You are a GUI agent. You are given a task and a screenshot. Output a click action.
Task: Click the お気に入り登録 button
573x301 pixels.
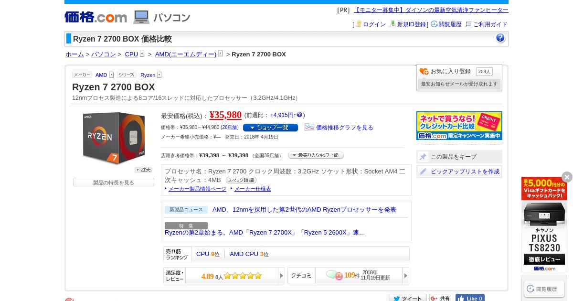(x=451, y=71)
